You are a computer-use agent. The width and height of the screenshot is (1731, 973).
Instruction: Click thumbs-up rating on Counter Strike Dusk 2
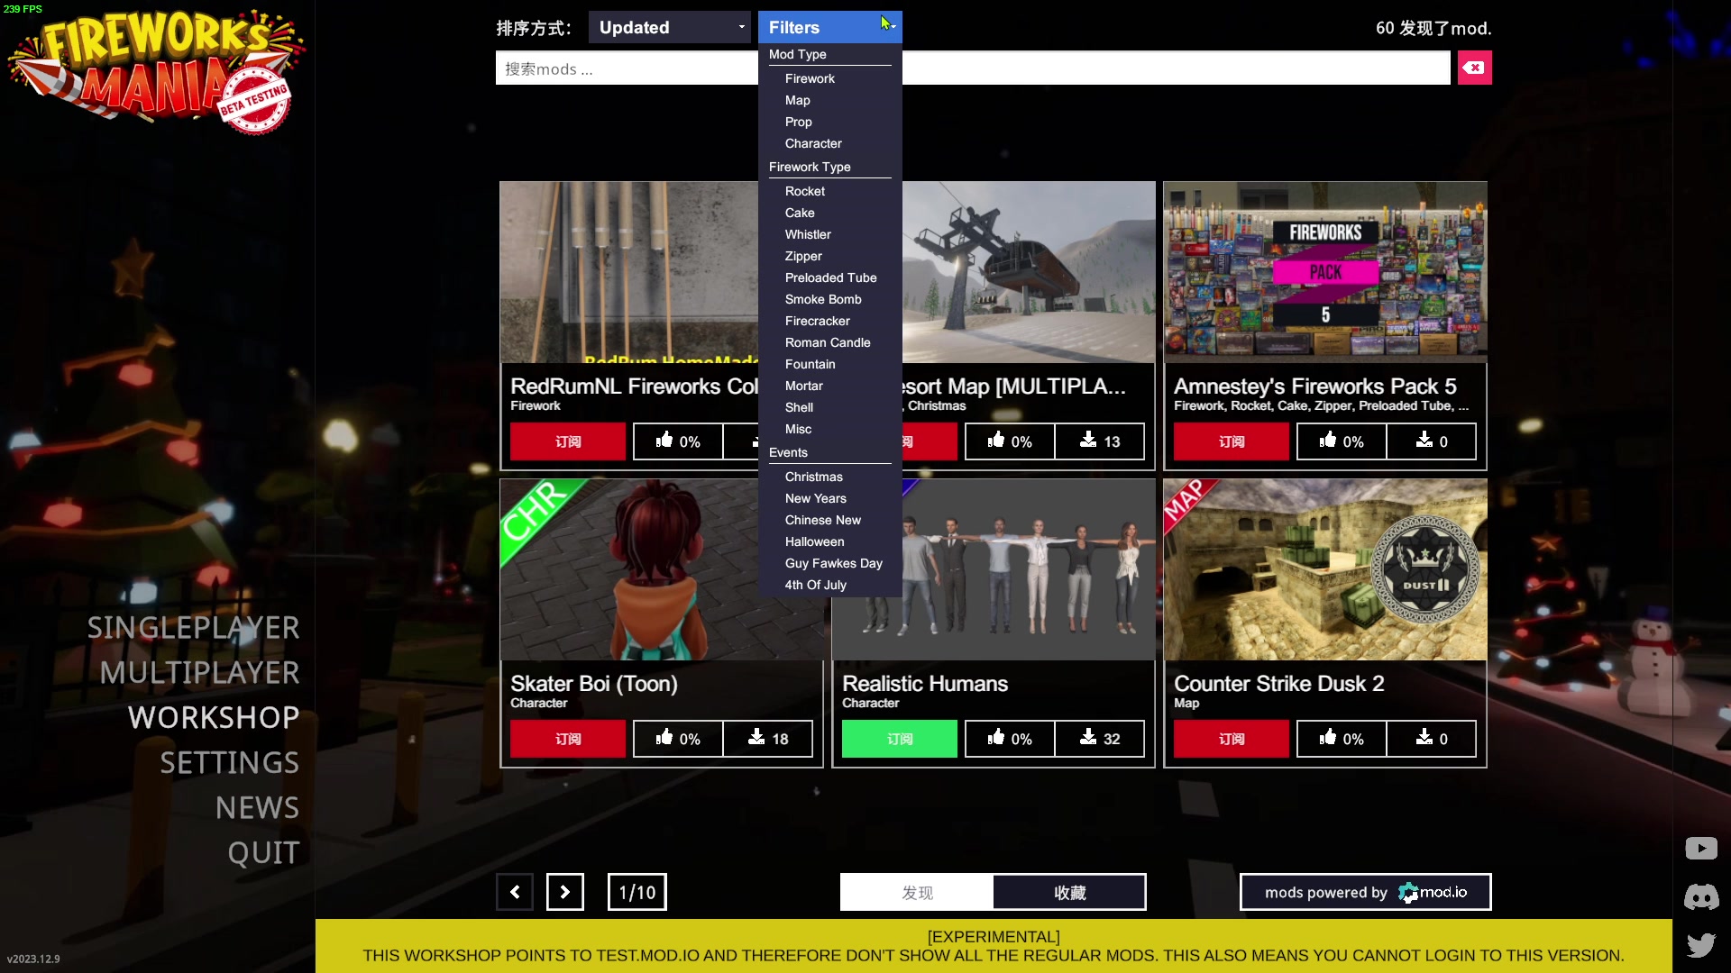click(1342, 739)
